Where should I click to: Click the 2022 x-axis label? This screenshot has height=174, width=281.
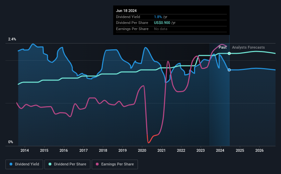181,150
